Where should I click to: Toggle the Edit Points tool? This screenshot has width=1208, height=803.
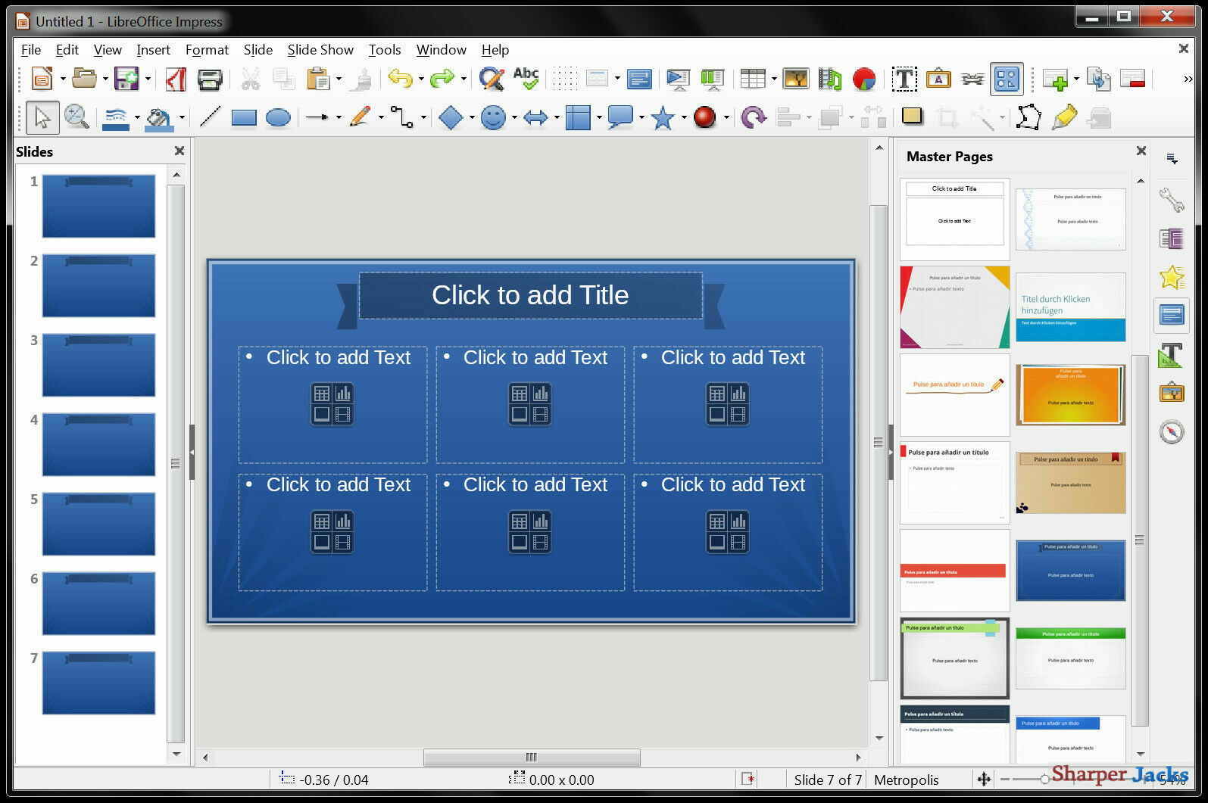tap(1029, 117)
